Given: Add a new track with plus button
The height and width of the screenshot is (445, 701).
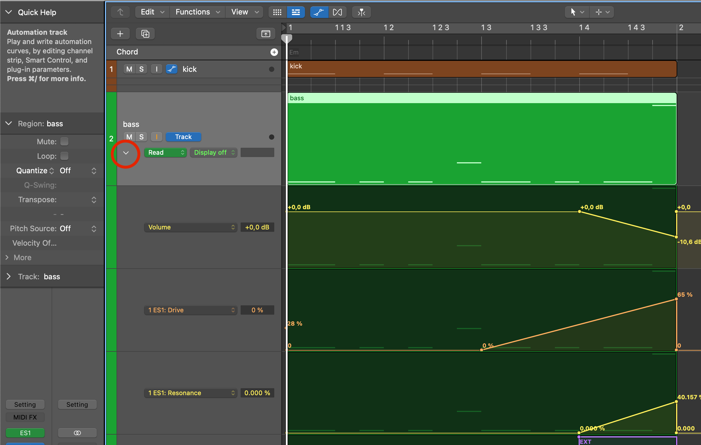Looking at the screenshot, I should [120, 34].
